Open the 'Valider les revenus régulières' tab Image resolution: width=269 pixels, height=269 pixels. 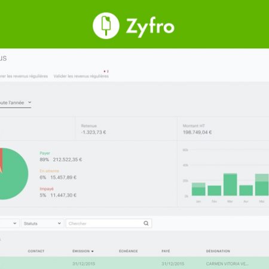81,76
